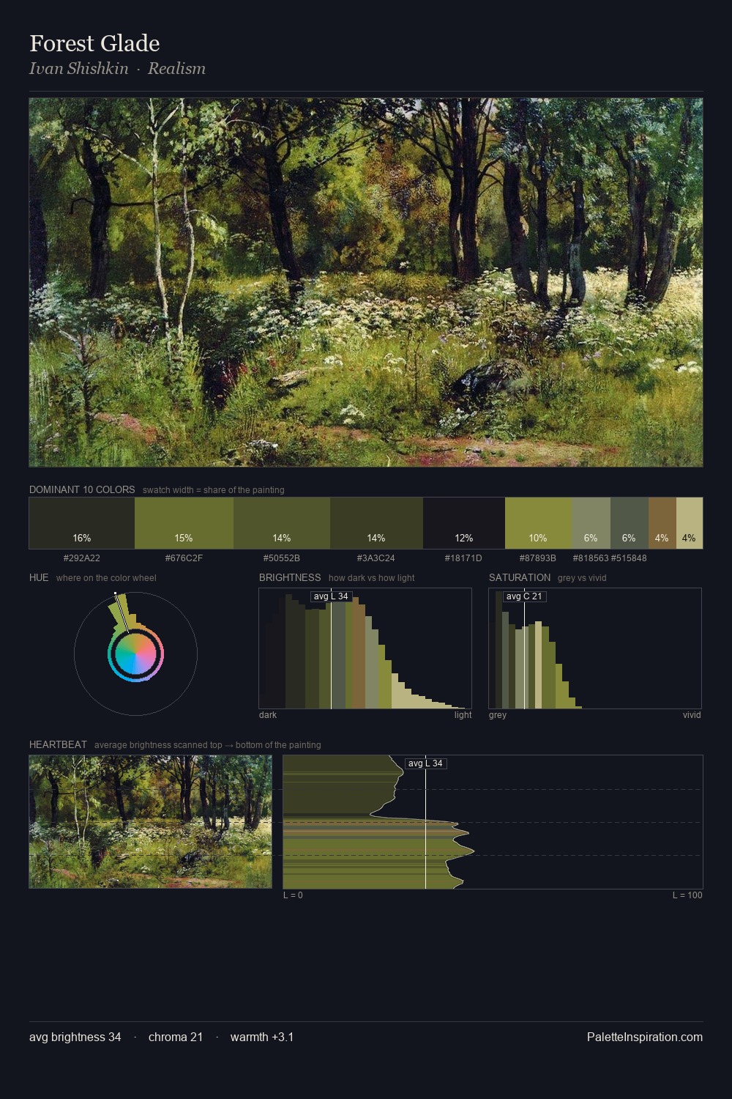Click 'avg brightness 34' in the footer

[x=75, y=1037]
